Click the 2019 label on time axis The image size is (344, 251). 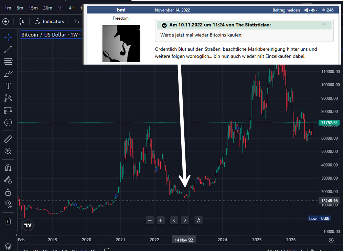[52, 240]
